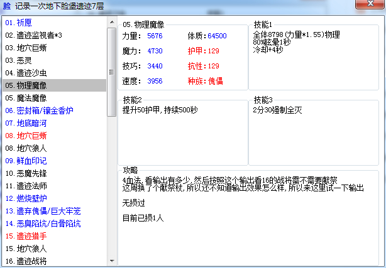The width and height of the screenshot is (386, 268).
Task: Click the 魔力 value 4730
Action: coord(155,51)
